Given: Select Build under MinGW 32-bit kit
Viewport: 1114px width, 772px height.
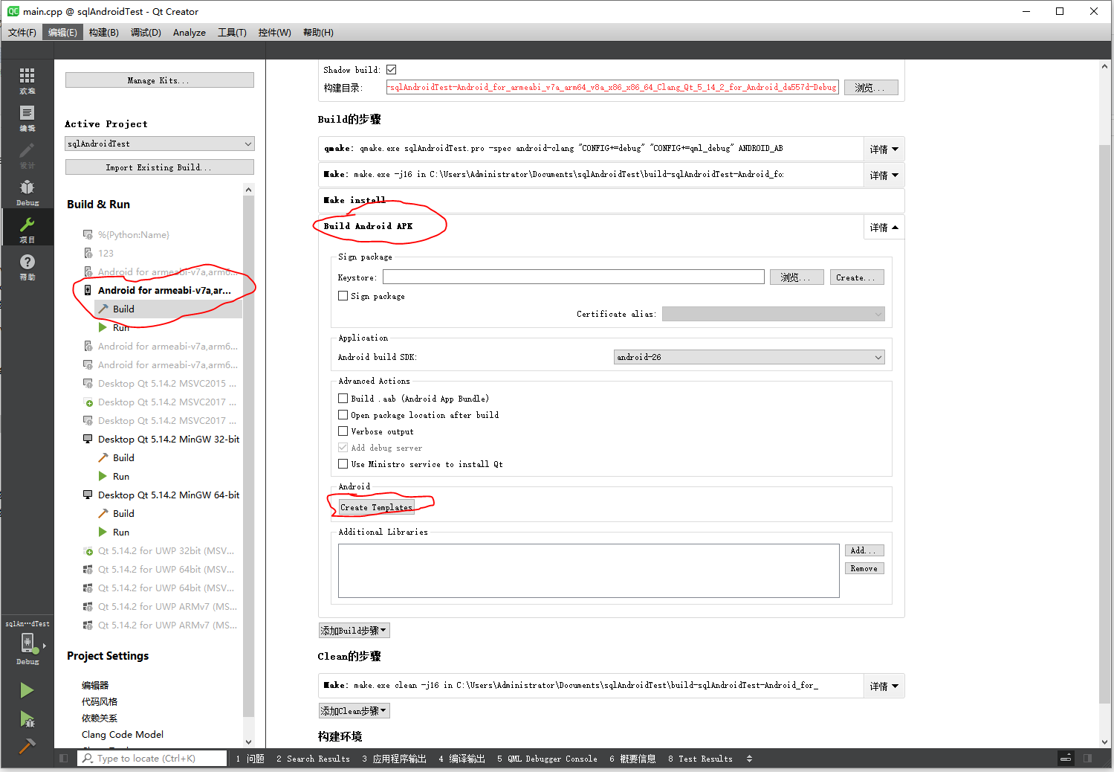Looking at the screenshot, I should (x=123, y=457).
